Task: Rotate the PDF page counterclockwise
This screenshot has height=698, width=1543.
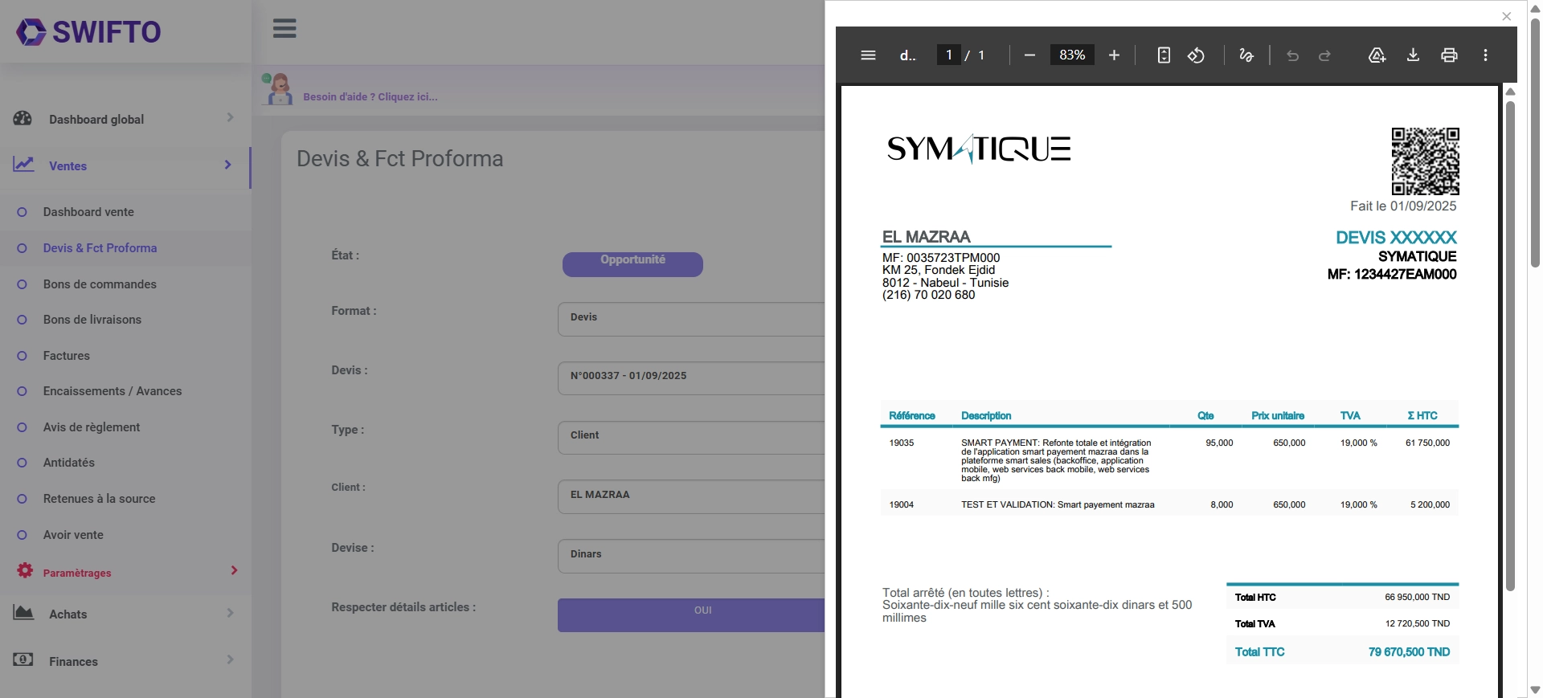Action: click(x=1196, y=55)
